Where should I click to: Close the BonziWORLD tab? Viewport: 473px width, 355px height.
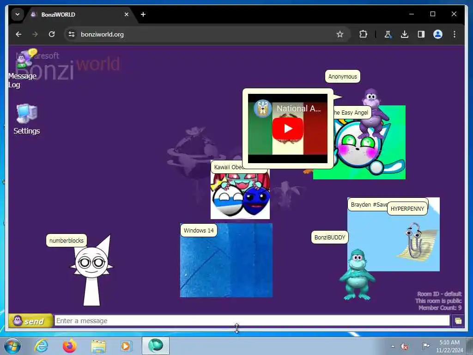pos(127,14)
